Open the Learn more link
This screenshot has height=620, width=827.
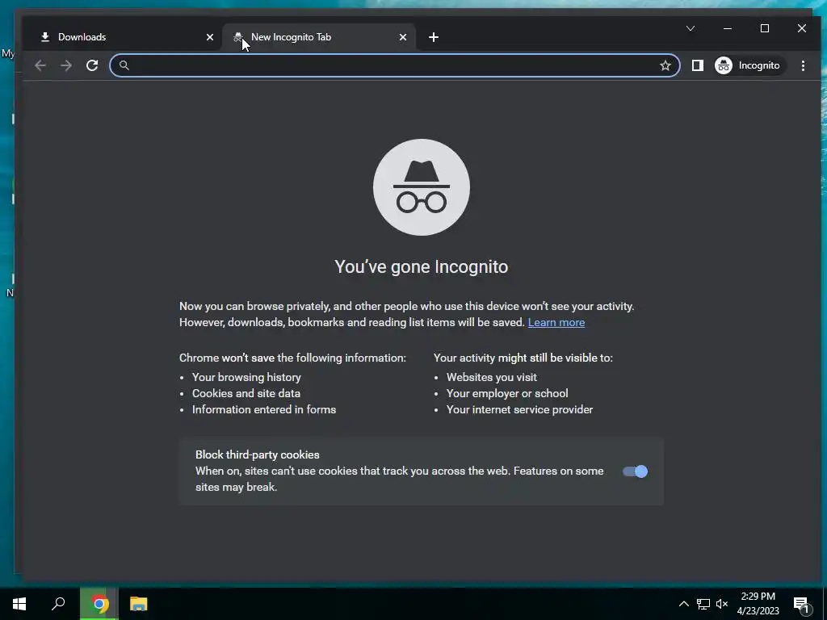(x=556, y=322)
